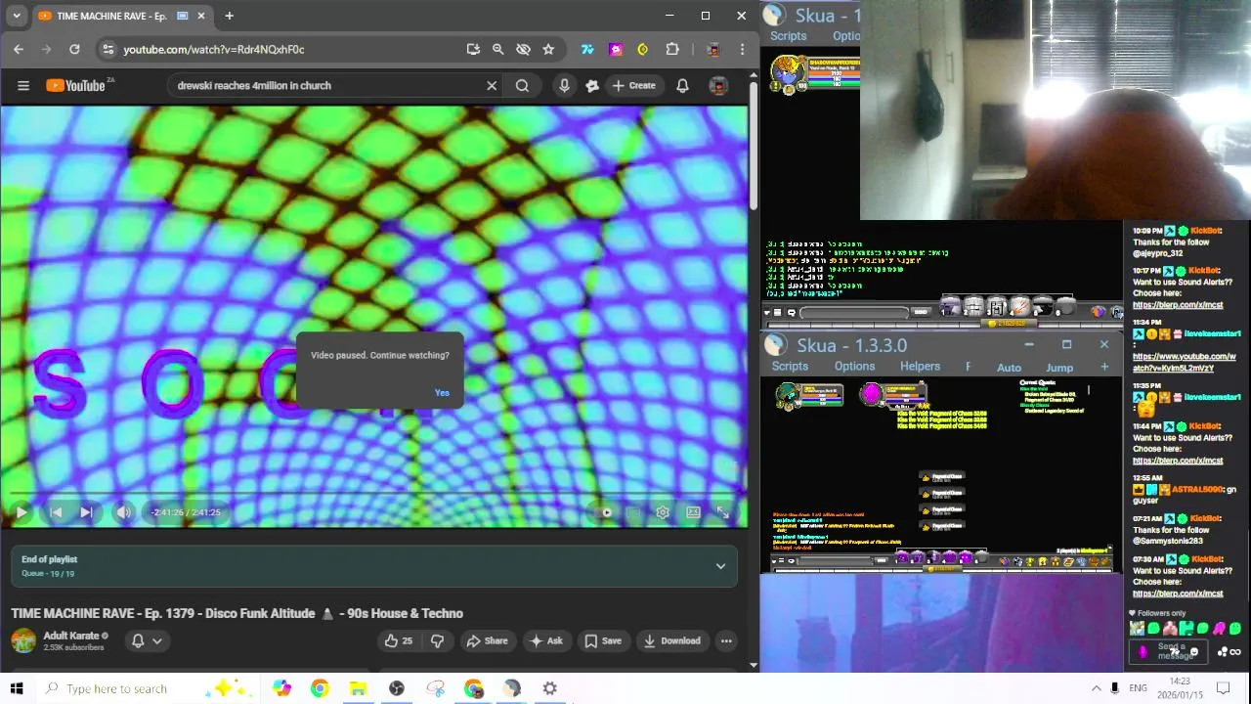Open the YouTube Create menu
Image resolution: width=1251 pixels, height=704 pixels.
(x=633, y=86)
